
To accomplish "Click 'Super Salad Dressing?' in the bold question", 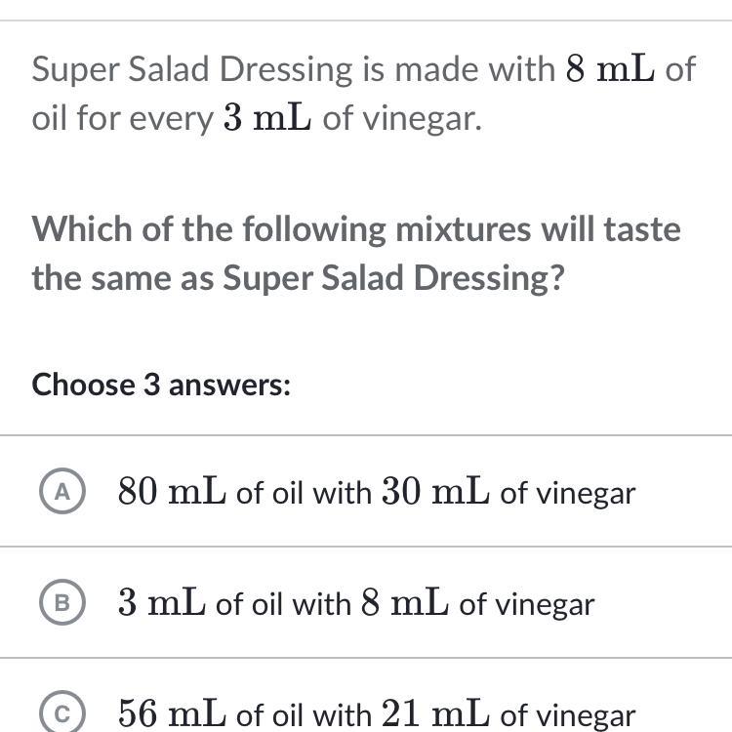I will 394,278.
